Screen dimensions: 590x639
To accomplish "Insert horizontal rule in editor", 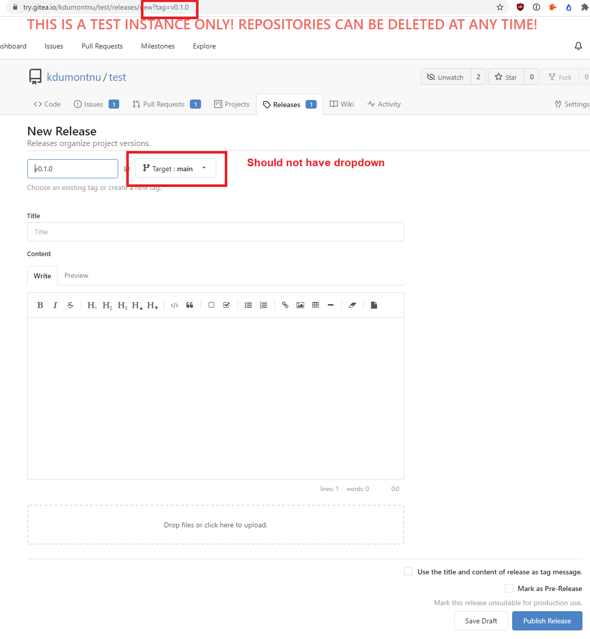I will 330,305.
